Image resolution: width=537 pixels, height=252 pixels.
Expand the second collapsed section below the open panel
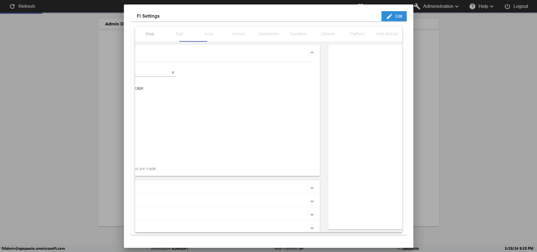tap(312, 201)
